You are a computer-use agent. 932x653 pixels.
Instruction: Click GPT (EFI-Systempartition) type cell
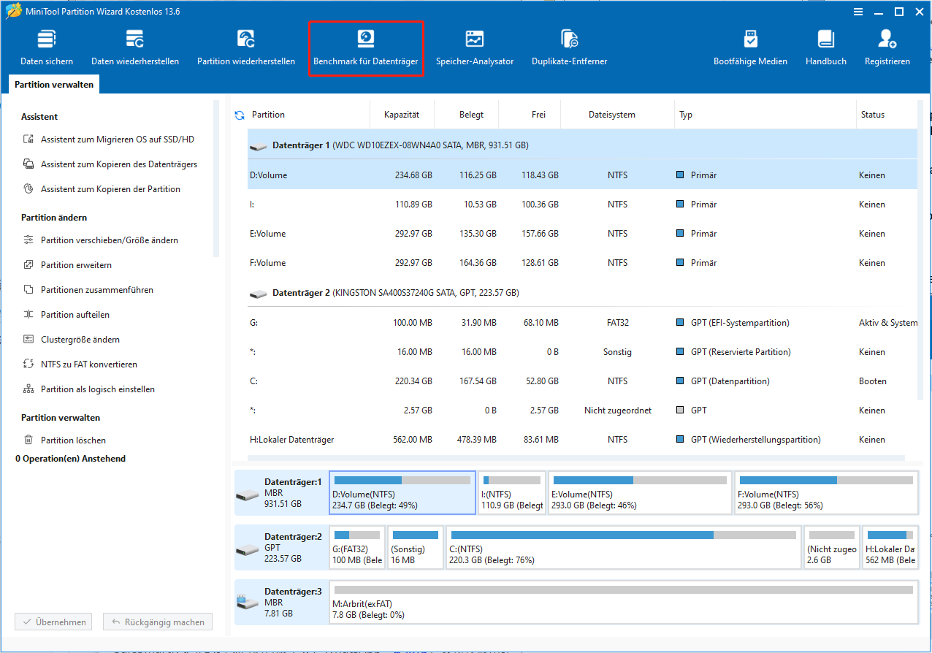pos(740,323)
